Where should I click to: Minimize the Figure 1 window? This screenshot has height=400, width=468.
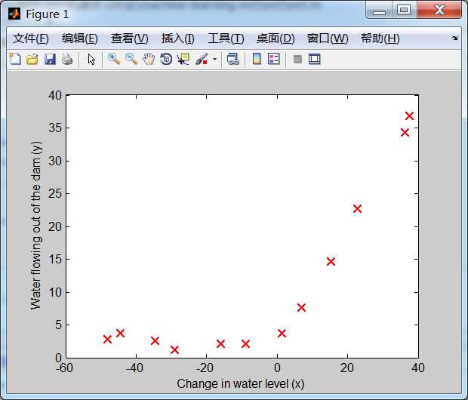(379, 11)
